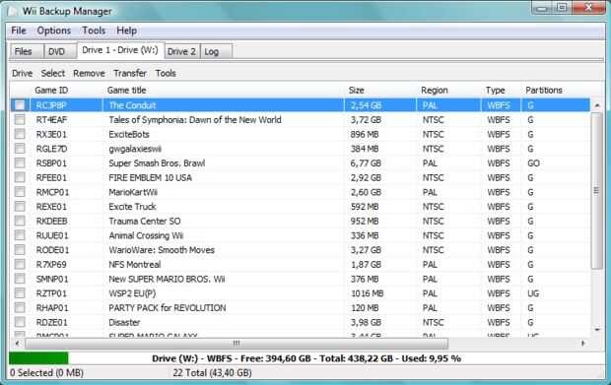Click the UG partitions cell of WSP2 EU(P)
Viewport: 611px width, 385px height.
click(x=533, y=293)
